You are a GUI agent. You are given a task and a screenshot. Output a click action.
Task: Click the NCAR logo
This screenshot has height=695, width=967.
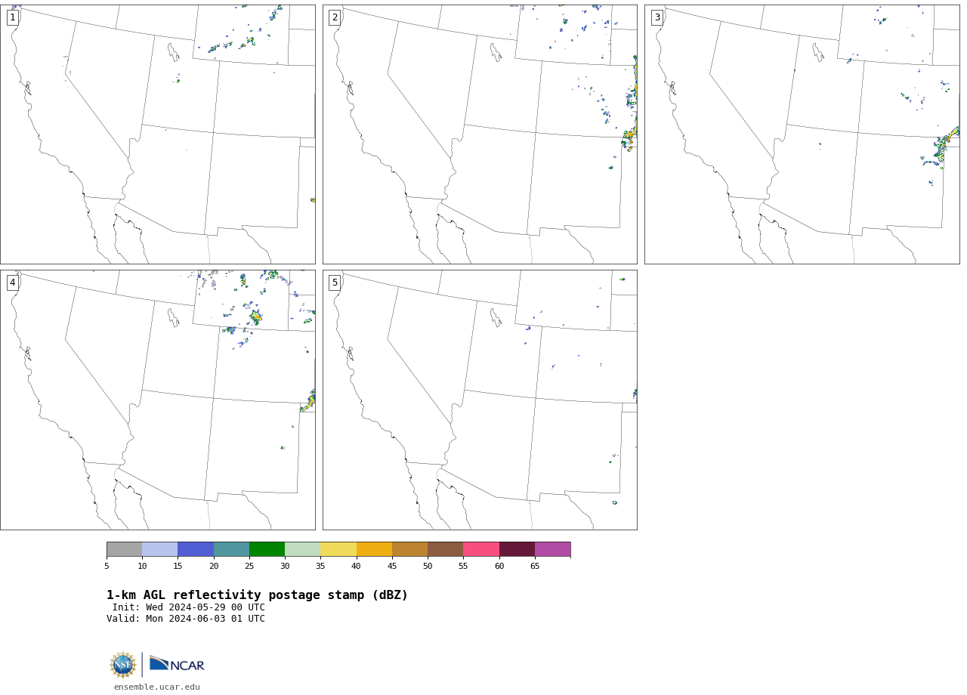point(177,664)
